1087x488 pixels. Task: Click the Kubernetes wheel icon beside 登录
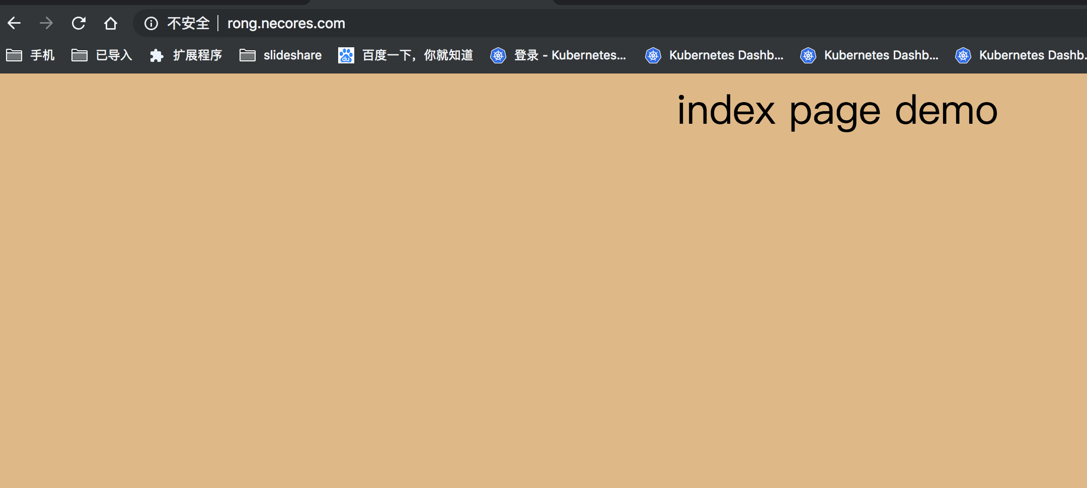(x=498, y=55)
